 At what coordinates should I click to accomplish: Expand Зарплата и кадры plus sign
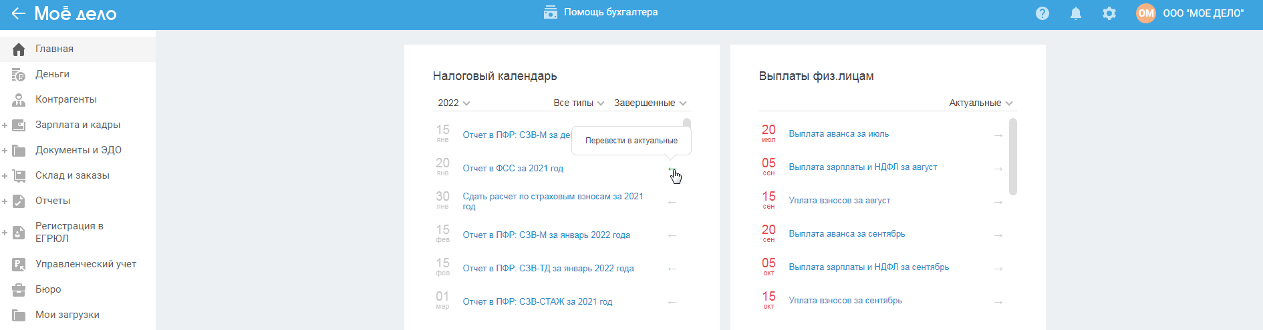(5, 125)
